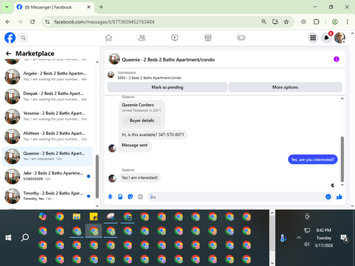Open the Chrome extensions puzzle icon

[316, 22]
